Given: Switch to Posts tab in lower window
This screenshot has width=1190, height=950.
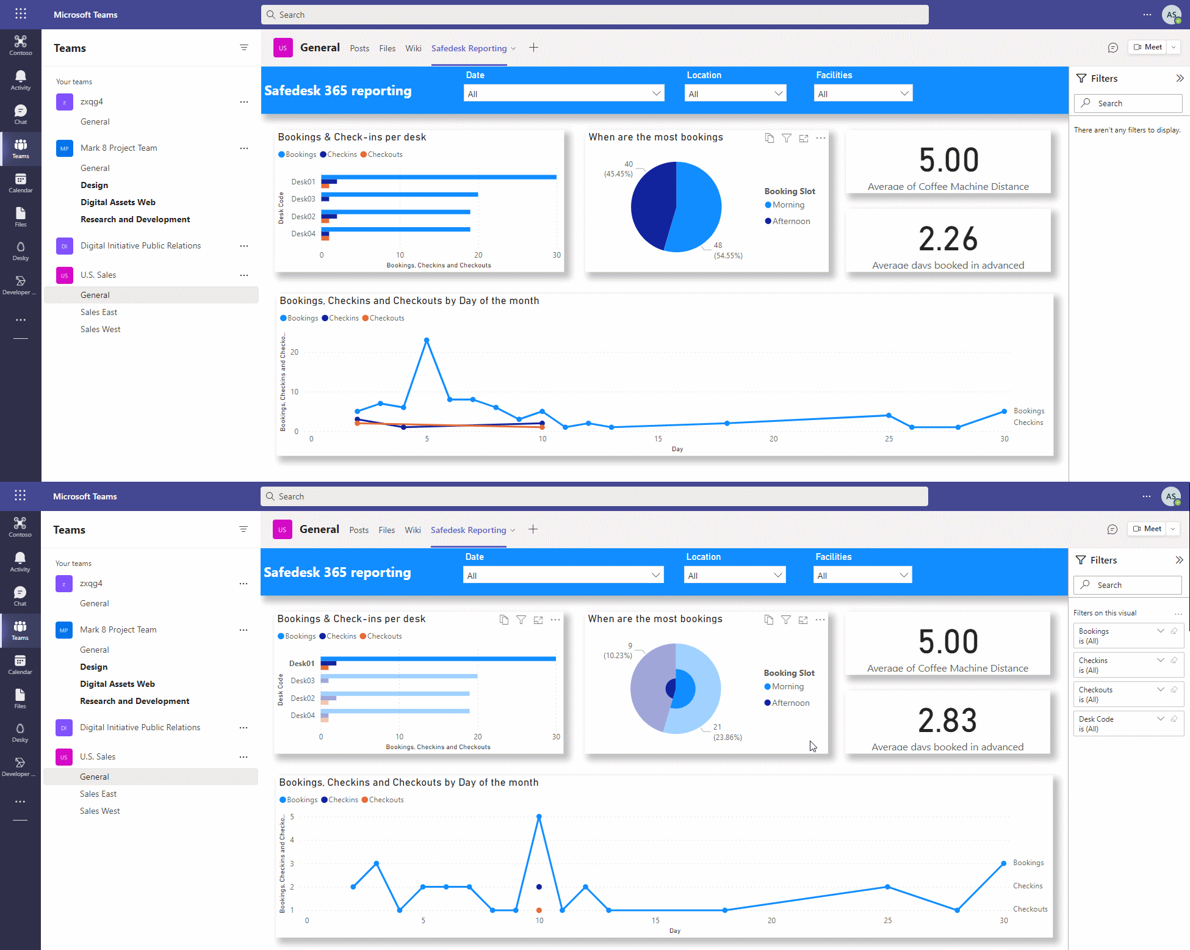Looking at the screenshot, I should (x=359, y=530).
